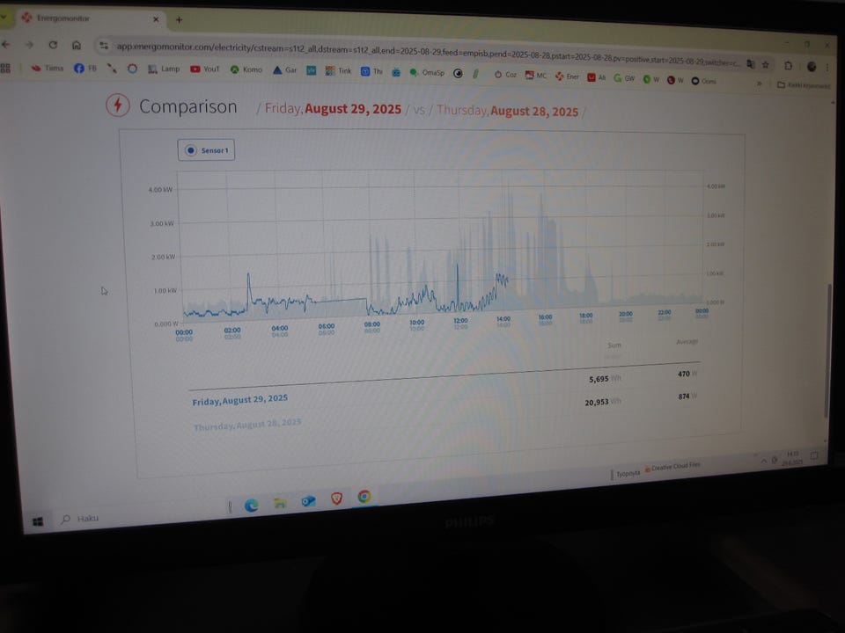Open the Työpöytä taskbar toolbar
The image size is (845, 633).
pos(628,474)
